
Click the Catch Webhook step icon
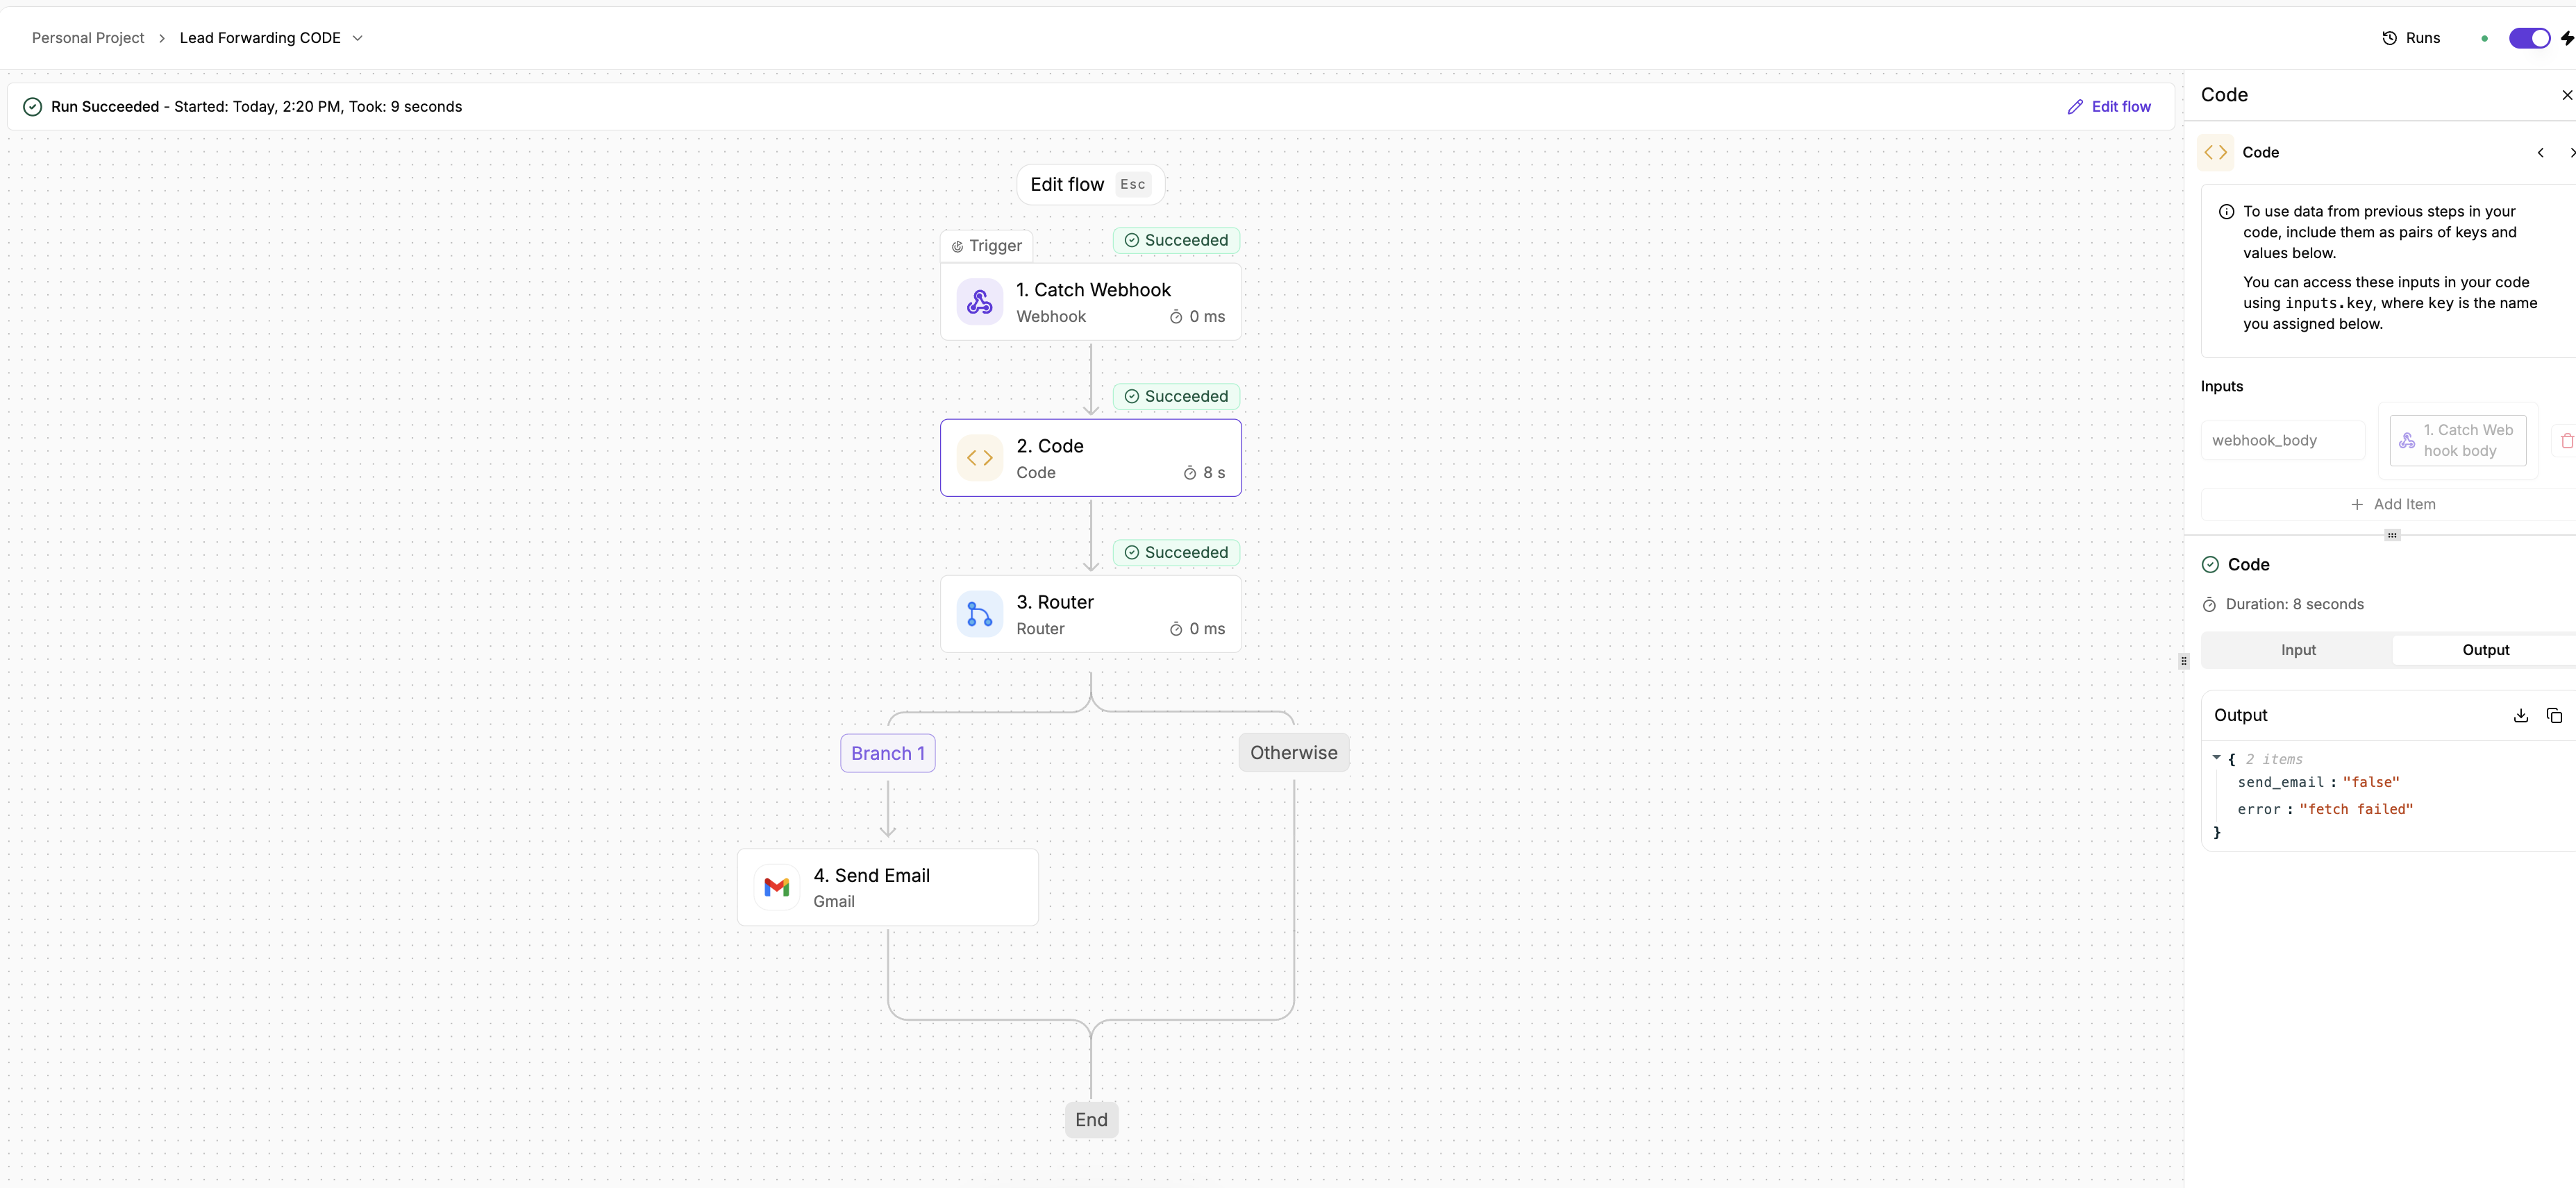(979, 302)
